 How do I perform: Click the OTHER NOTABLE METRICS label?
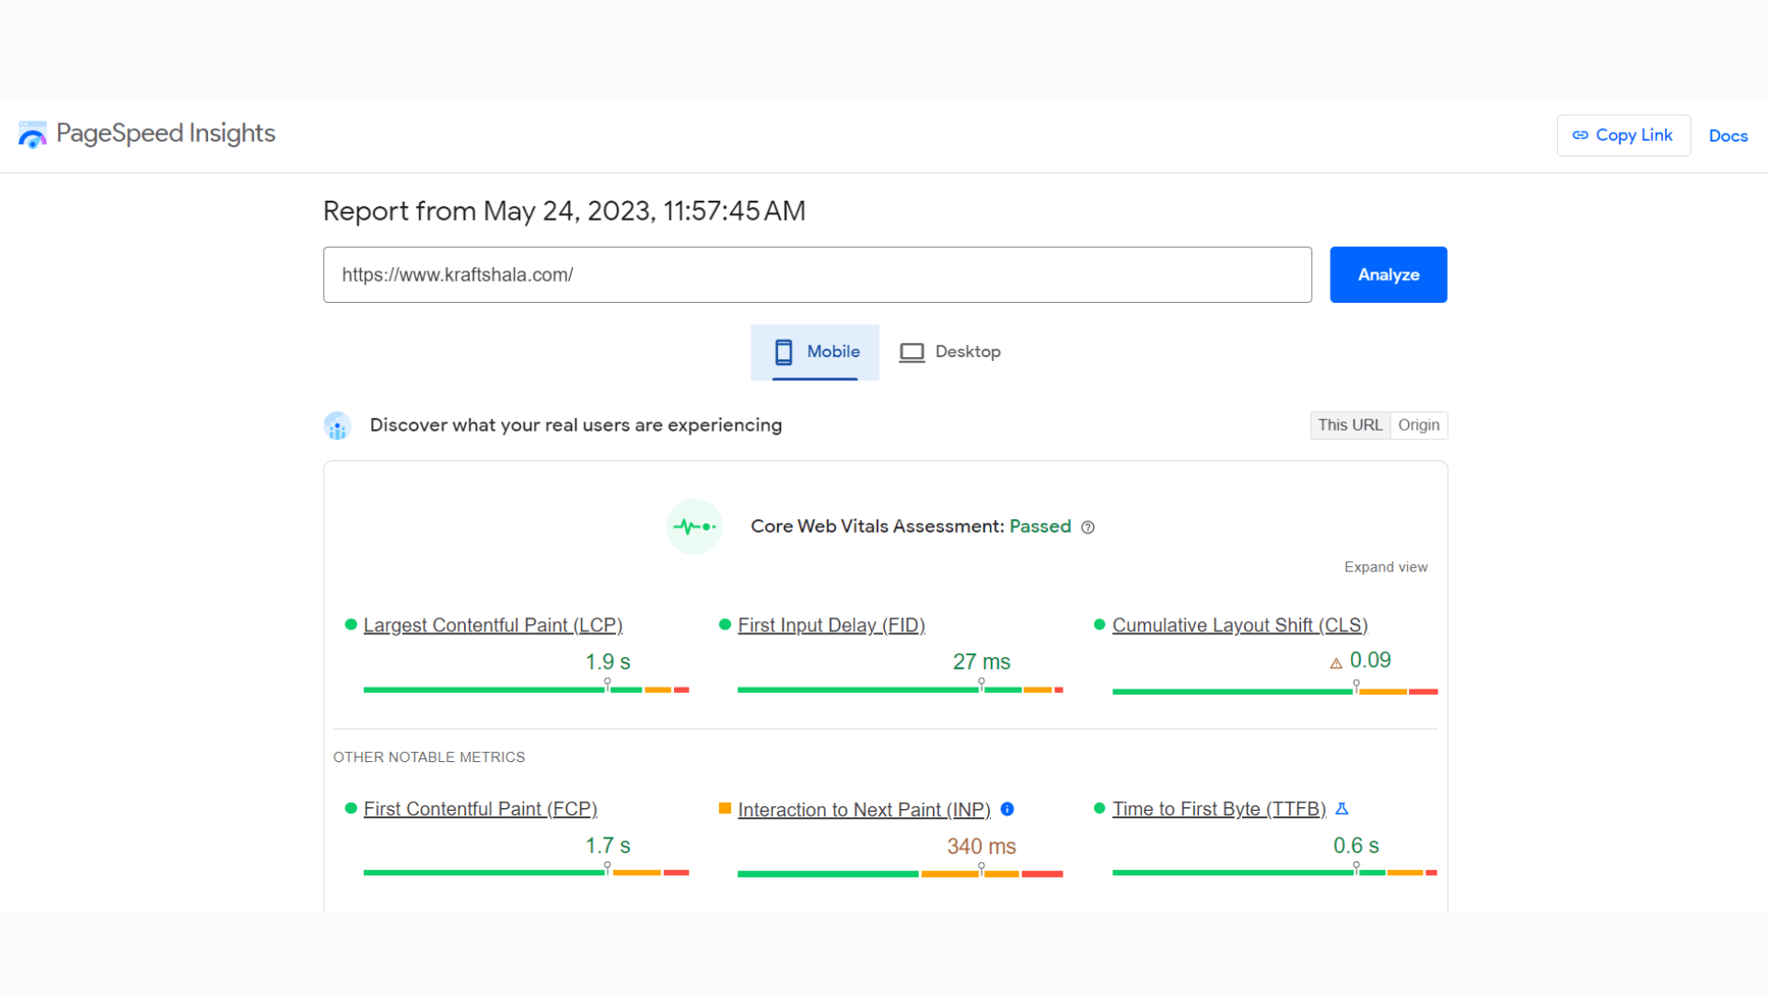coord(429,757)
